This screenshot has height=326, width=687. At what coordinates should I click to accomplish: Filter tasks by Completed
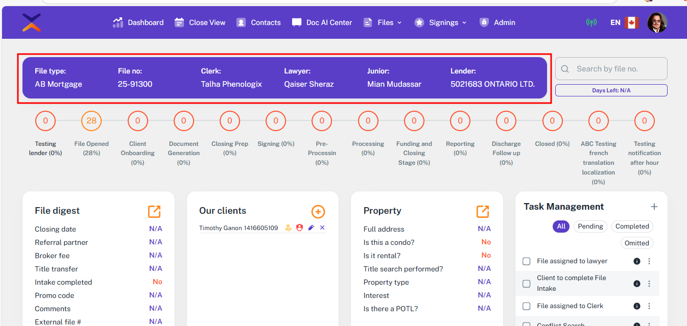point(632,227)
